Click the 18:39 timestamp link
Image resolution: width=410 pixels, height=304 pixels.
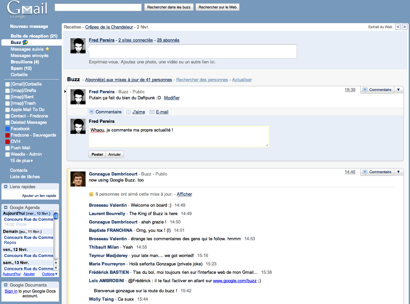coord(350,90)
